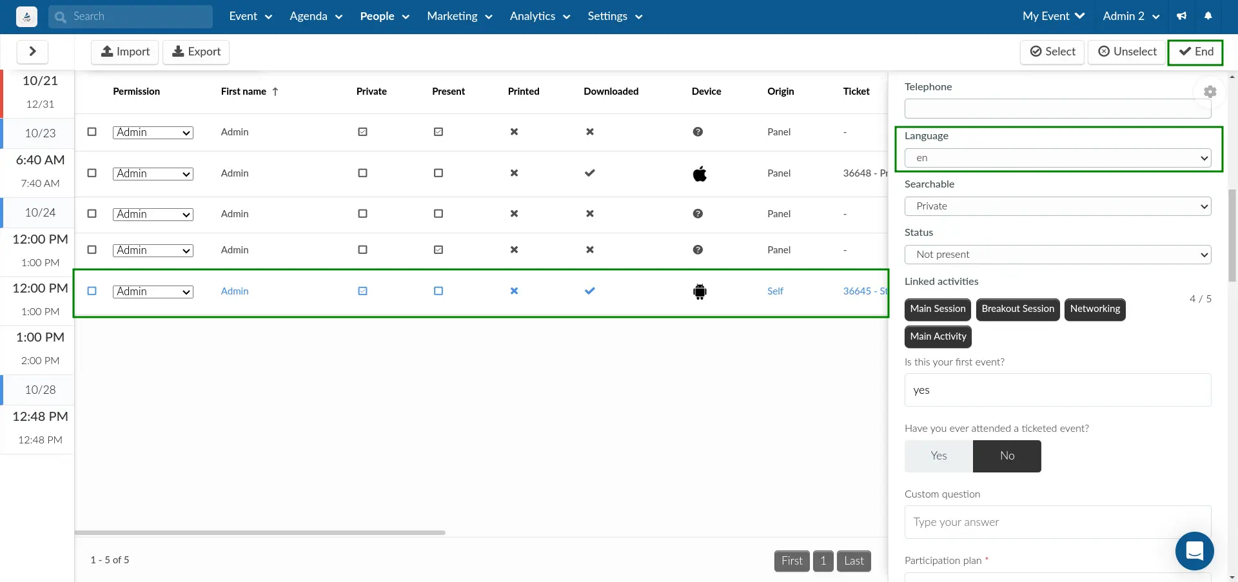
Task: Click the Permission column header
Action: click(x=136, y=92)
